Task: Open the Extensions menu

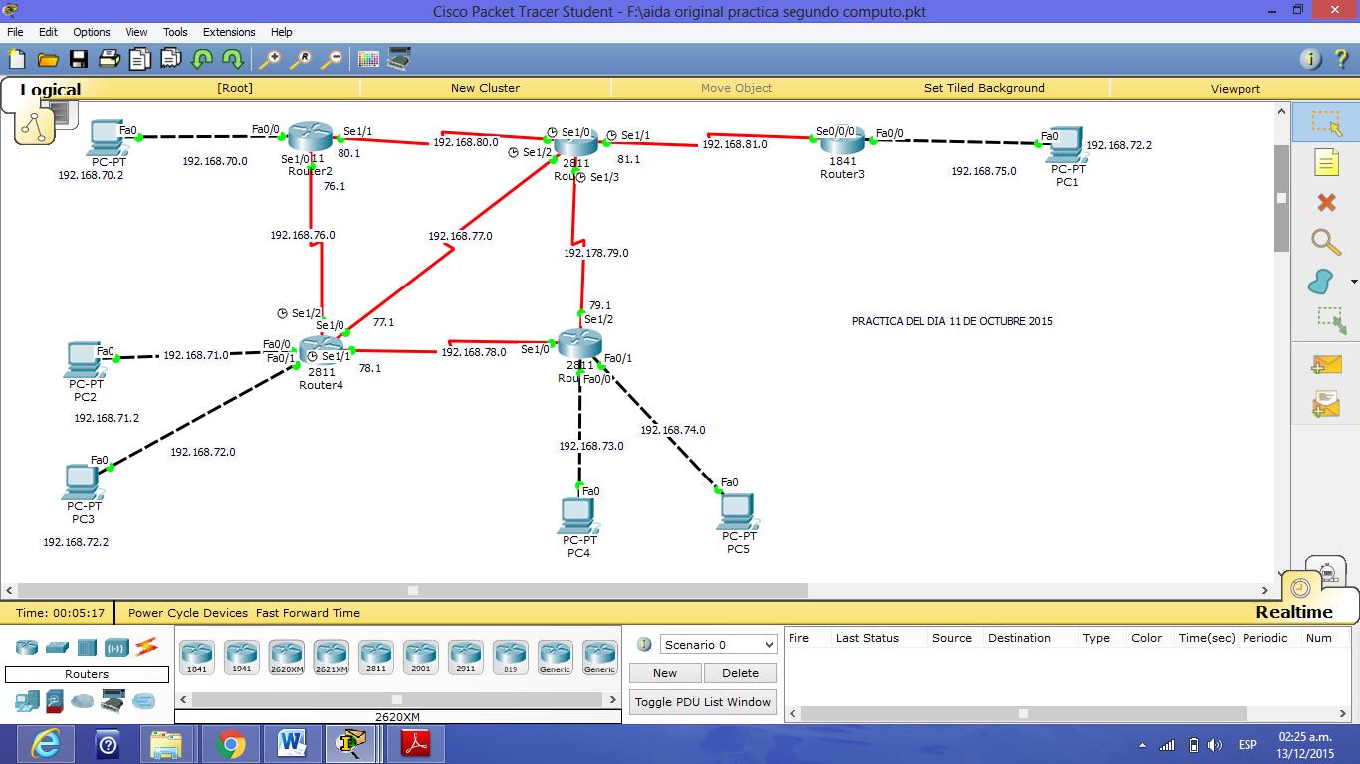Action: (x=229, y=31)
